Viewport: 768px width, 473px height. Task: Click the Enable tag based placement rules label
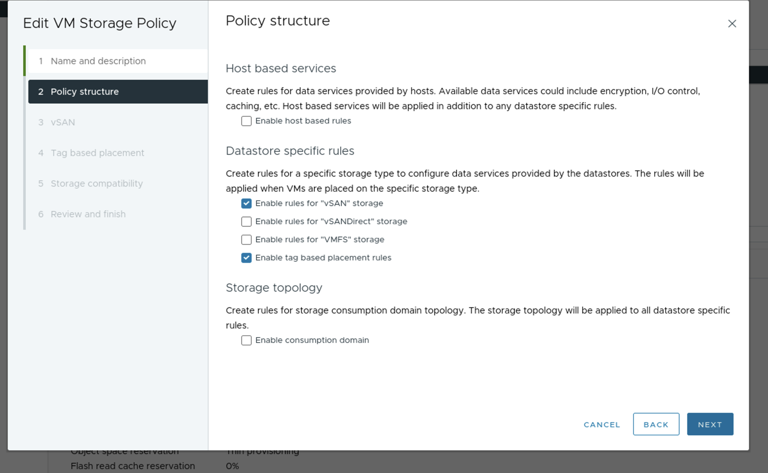tap(323, 258)
